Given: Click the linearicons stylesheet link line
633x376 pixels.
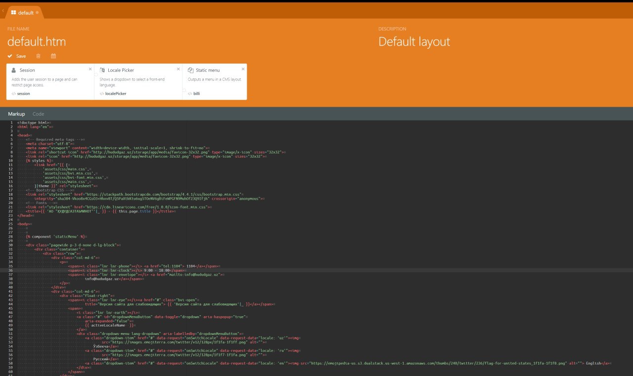Looking at the screenshot, I should [x=119, y=207].
